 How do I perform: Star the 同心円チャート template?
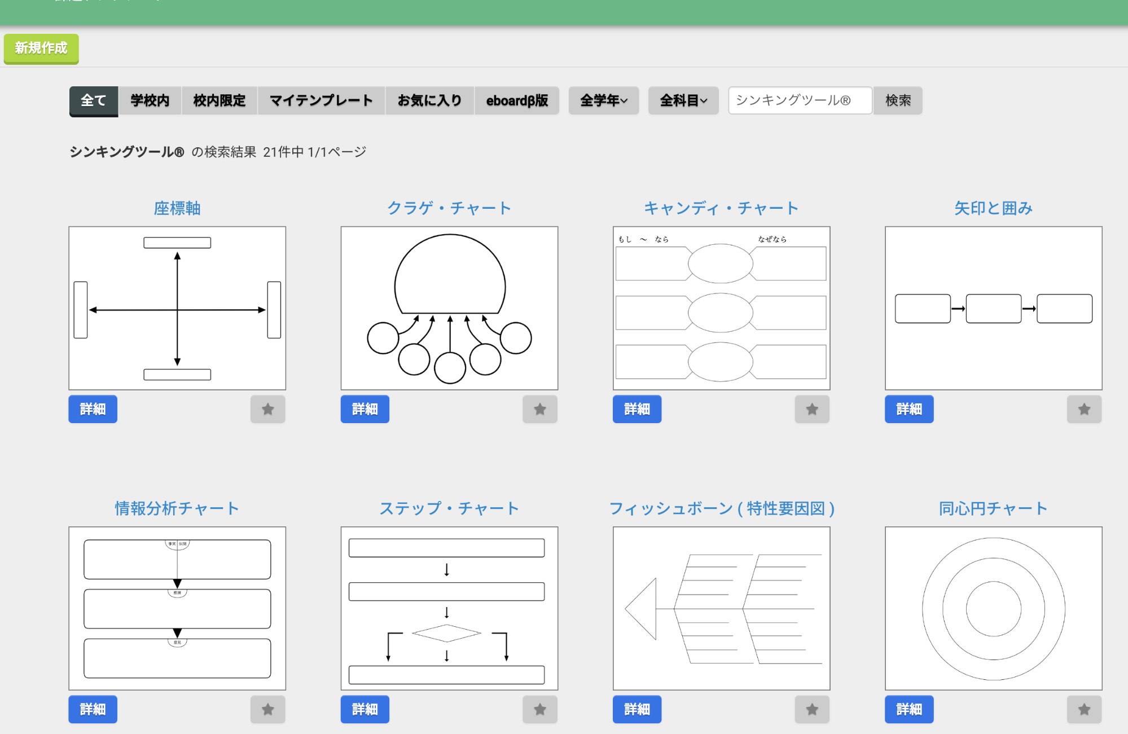(x=1083, y=709)
